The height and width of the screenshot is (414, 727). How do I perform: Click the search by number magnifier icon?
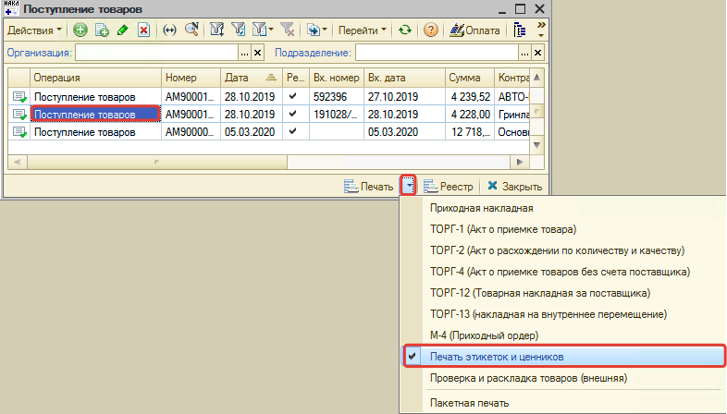pos(191,30)
